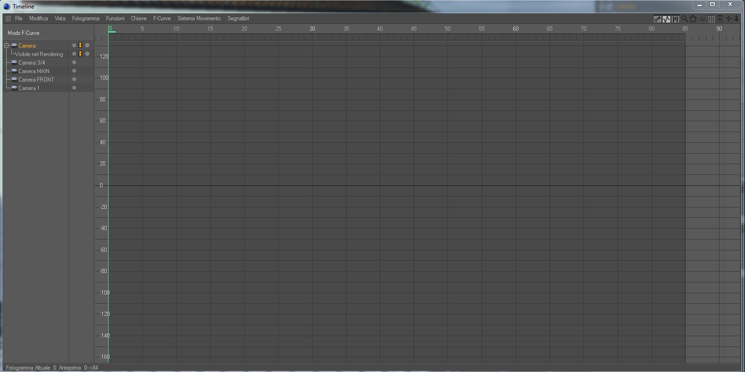The image size is (745, 372).
Task: Click the yellow keyframe marker in Camera row
Action: (80, 45)
